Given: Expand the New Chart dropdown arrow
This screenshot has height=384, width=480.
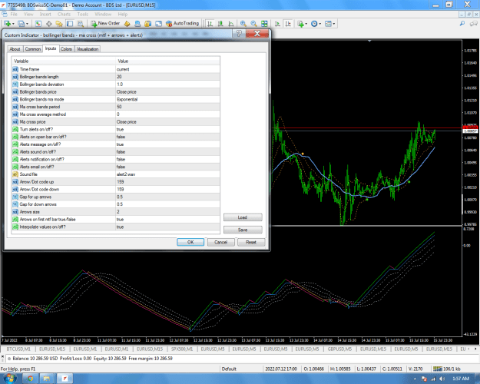Looking at the screenshot, I should [x=13, y=24].
